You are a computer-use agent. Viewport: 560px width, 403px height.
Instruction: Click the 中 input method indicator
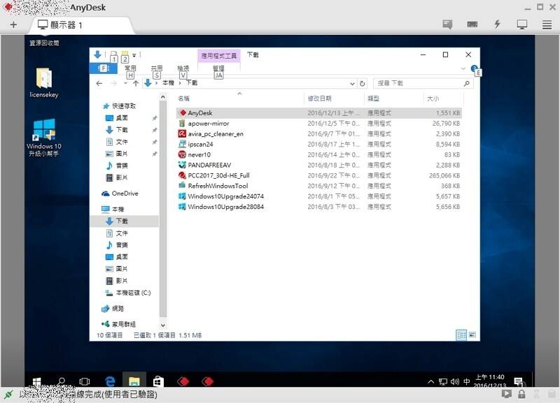[466, 381]
